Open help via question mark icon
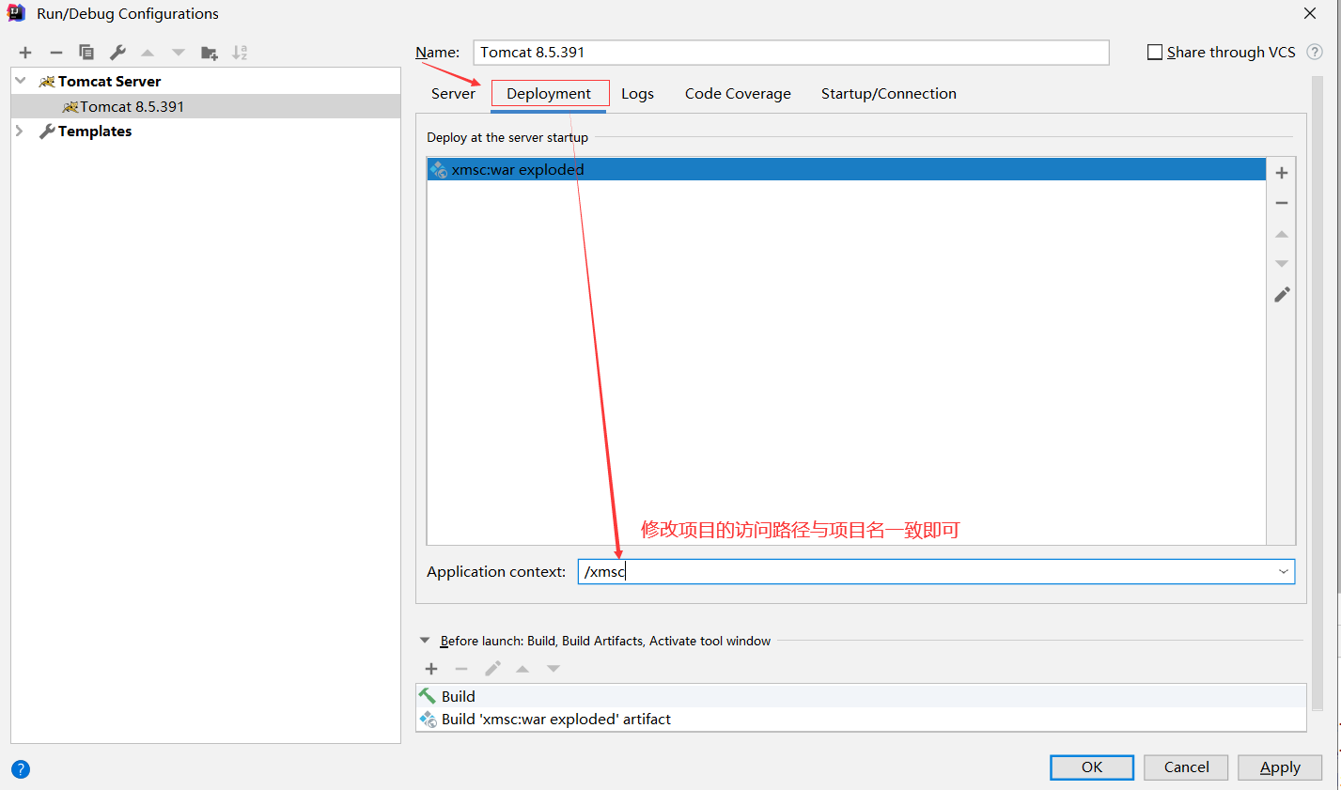The width and height of the screenshot is (1341, 790). pyautogui.click(x=21, y=769)
